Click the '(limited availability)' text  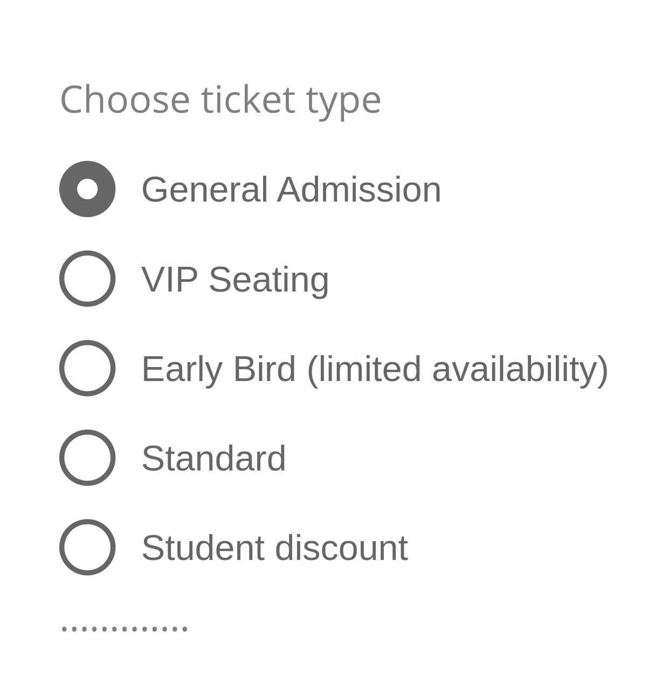(457, 369)
